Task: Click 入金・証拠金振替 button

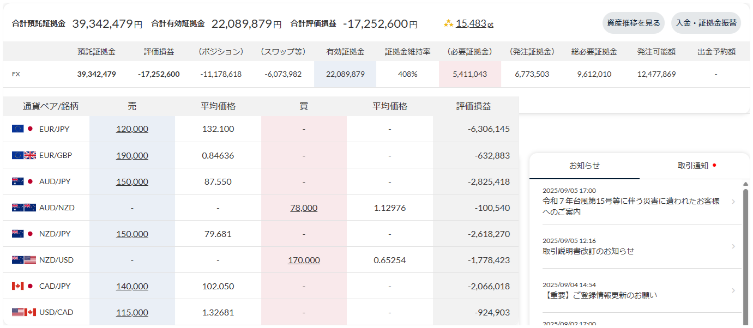Action: [706, 23]
